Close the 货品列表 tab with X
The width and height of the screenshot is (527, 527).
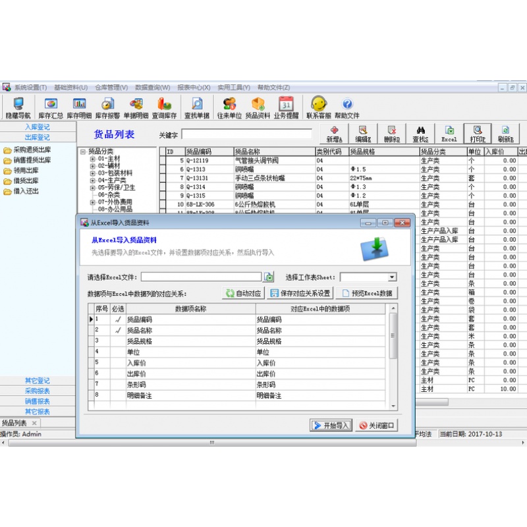[x=34, y=423]
